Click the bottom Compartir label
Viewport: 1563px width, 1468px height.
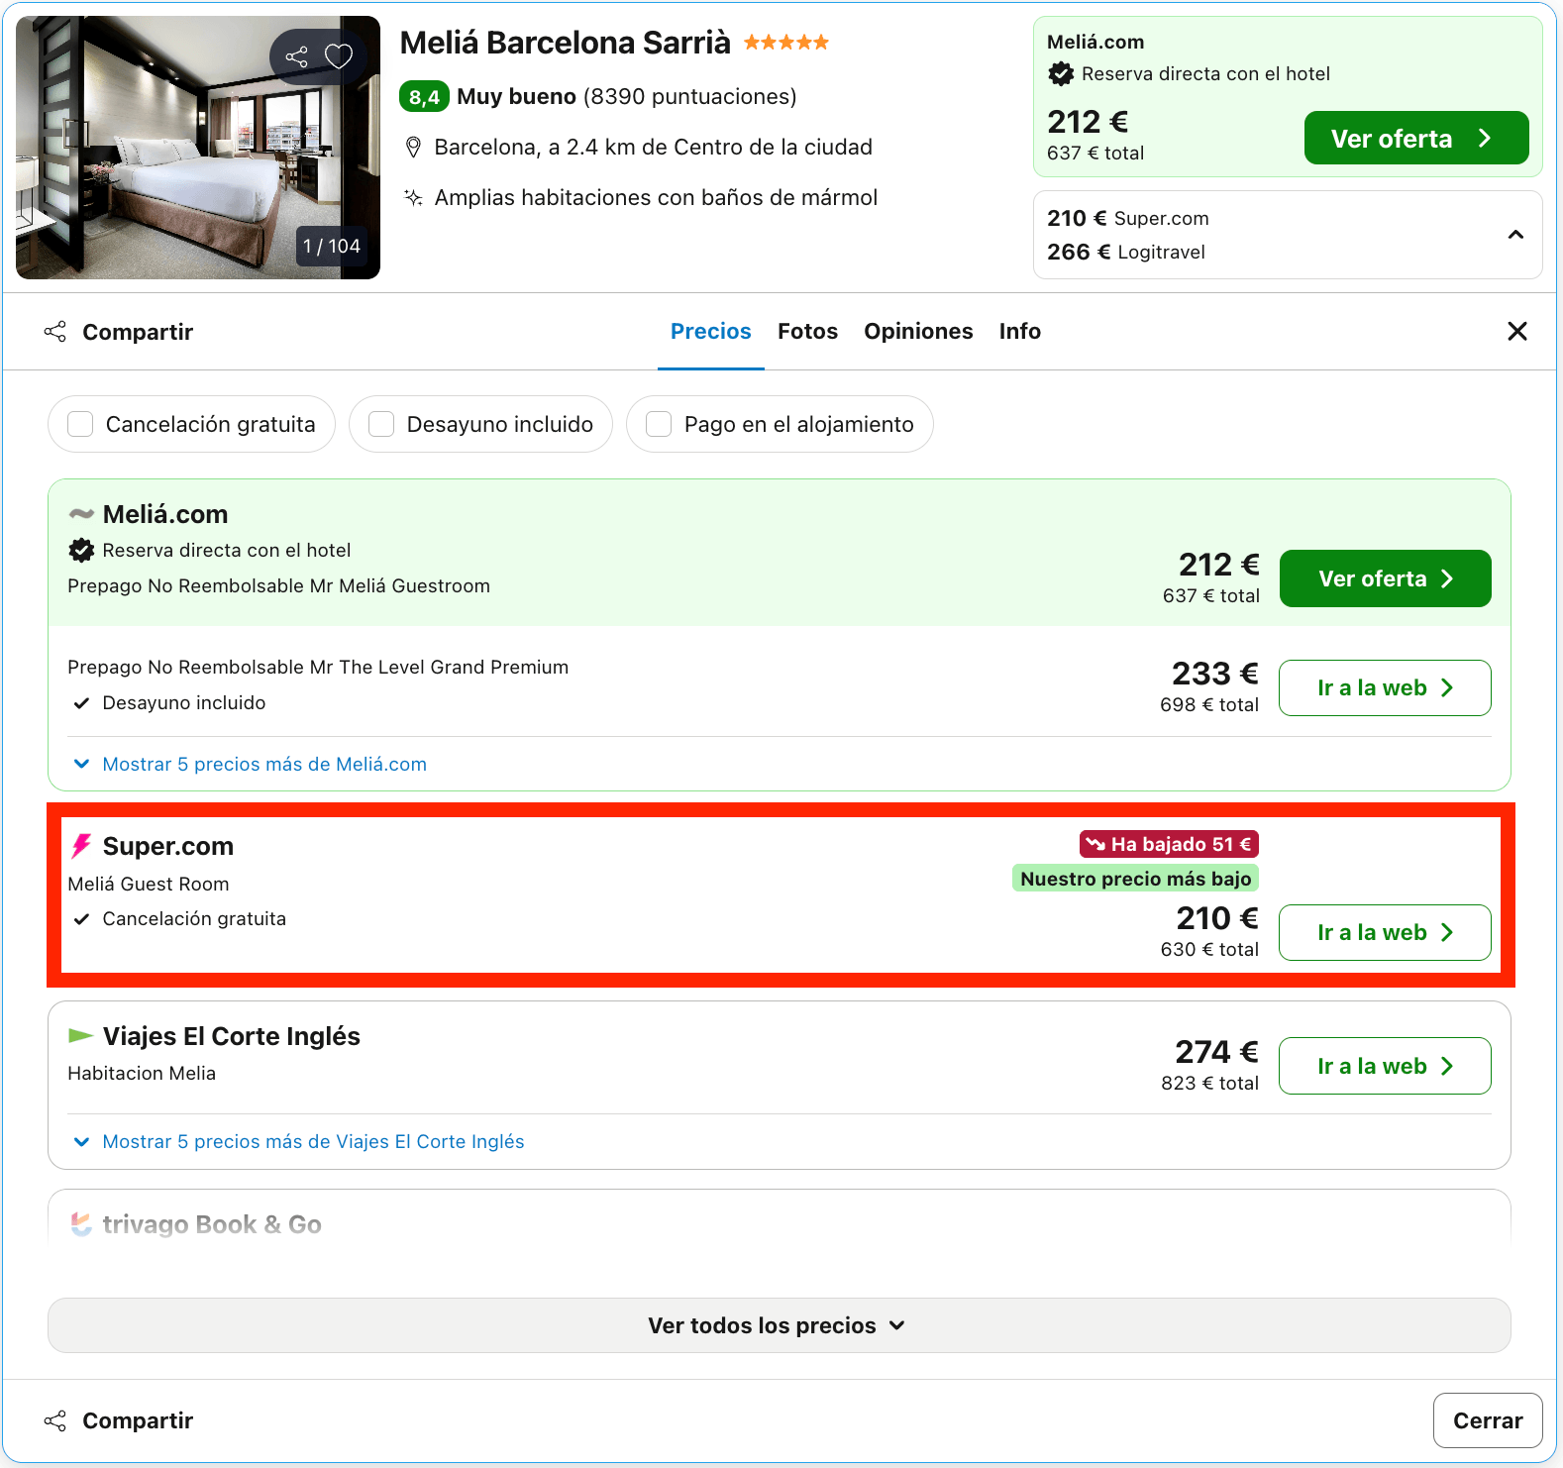pyautogui.click(x=138, y=1420)
